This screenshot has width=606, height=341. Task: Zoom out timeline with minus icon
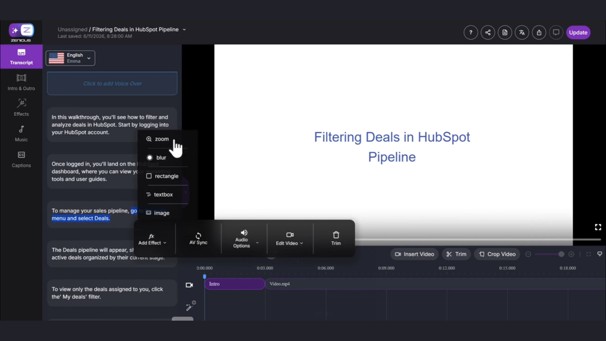pos(528,254)
